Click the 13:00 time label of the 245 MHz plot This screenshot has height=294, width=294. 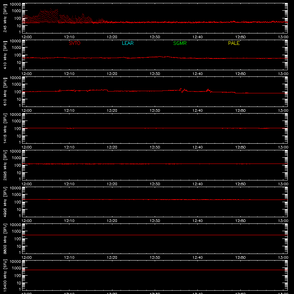(x=283, y=37)
